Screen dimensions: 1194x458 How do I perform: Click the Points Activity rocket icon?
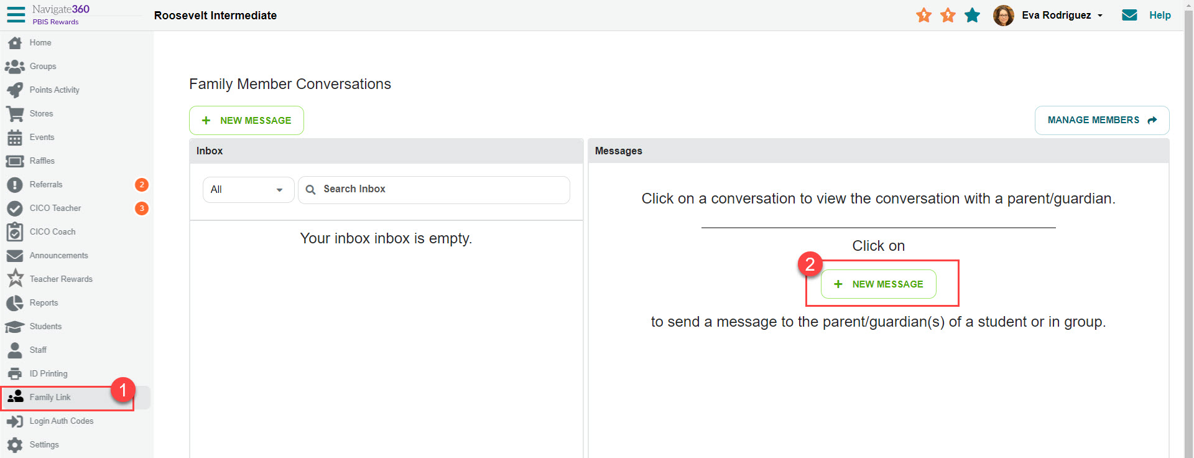pyautogui.click(x=15, y=90)
